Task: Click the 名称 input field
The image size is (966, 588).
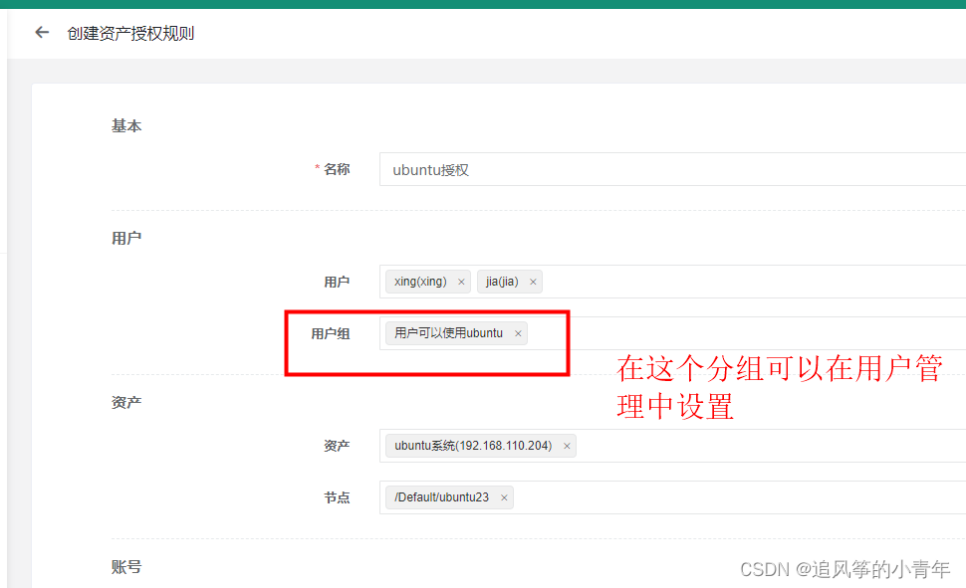Action: [x=673, y=169]
